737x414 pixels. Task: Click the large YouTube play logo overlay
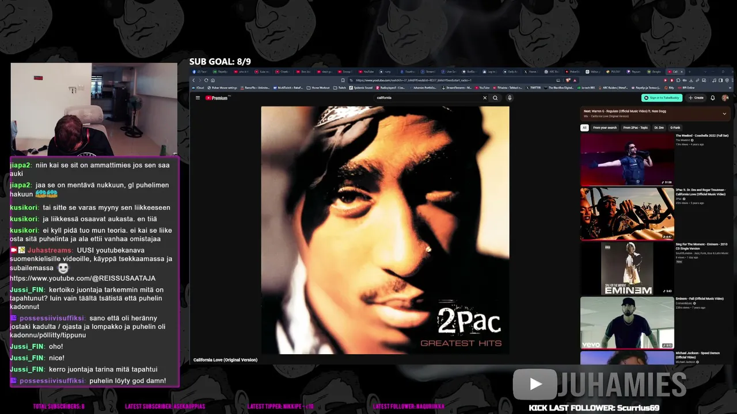(535, 384)
